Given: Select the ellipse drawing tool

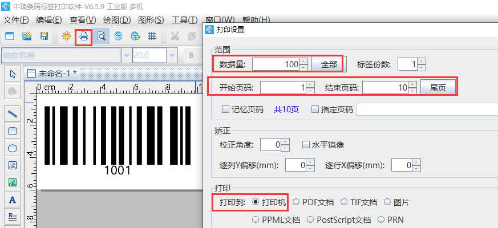Looking at the screenshot, I should pos(13,148).
